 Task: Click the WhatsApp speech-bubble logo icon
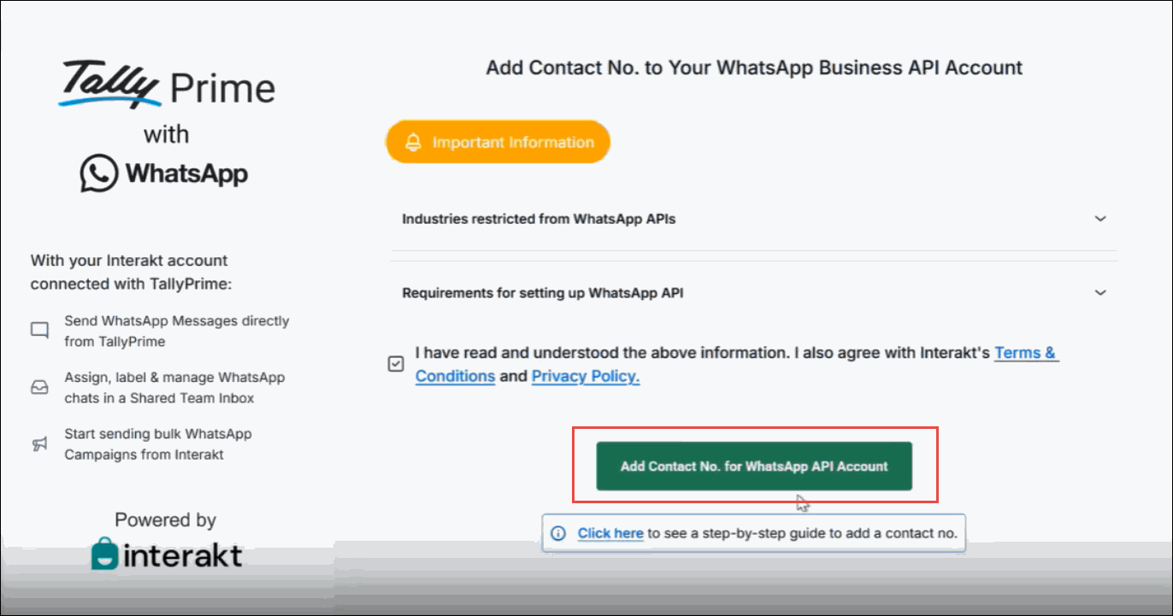[x=98, y=173]
